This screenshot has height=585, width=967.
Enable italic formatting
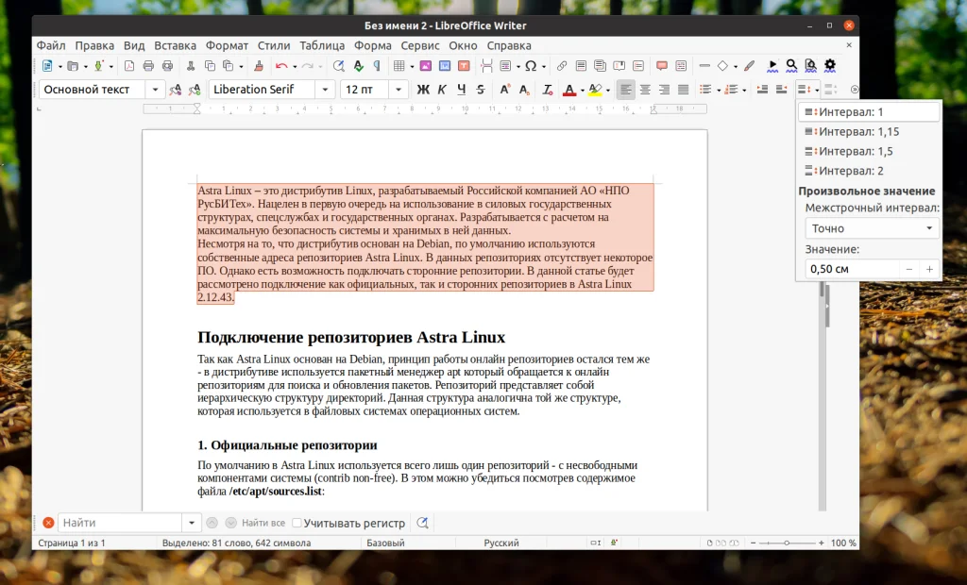[x=442, y=88]
